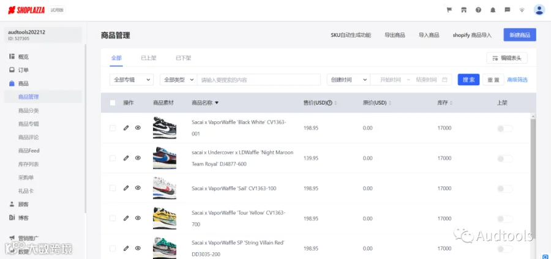Preview the 'Tour Yellow' product with eye icon
Viewport: 551px width, 259px height.
pos(138,218)
